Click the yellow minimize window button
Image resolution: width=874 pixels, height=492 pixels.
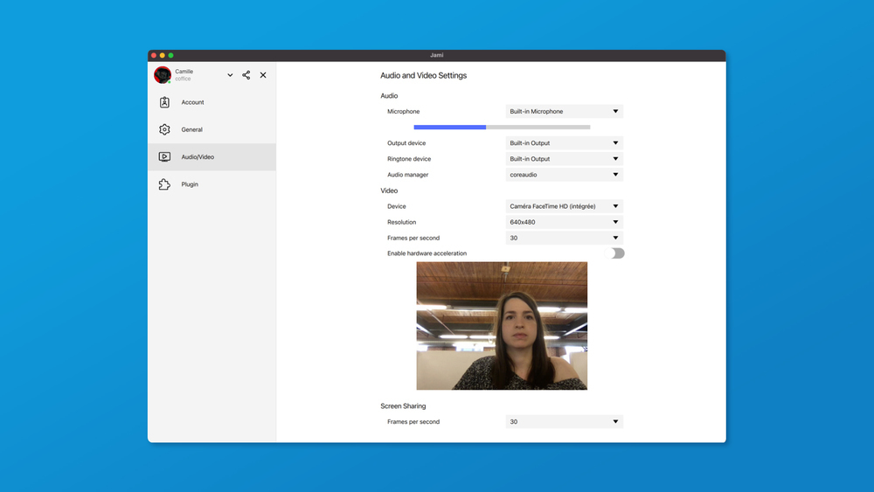click(163, 55)
